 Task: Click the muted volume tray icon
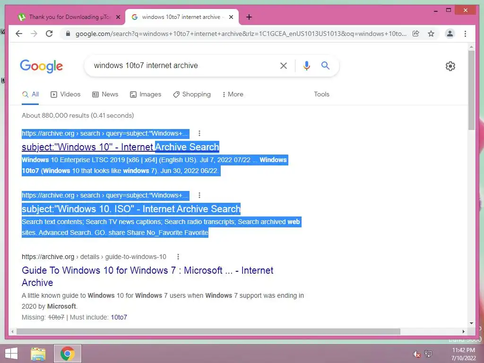(416, 354)
